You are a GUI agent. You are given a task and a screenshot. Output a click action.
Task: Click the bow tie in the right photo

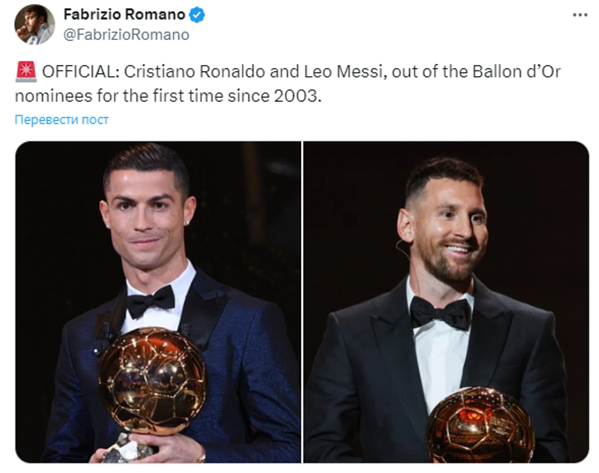pyautogui.click(x=441, y=312)
